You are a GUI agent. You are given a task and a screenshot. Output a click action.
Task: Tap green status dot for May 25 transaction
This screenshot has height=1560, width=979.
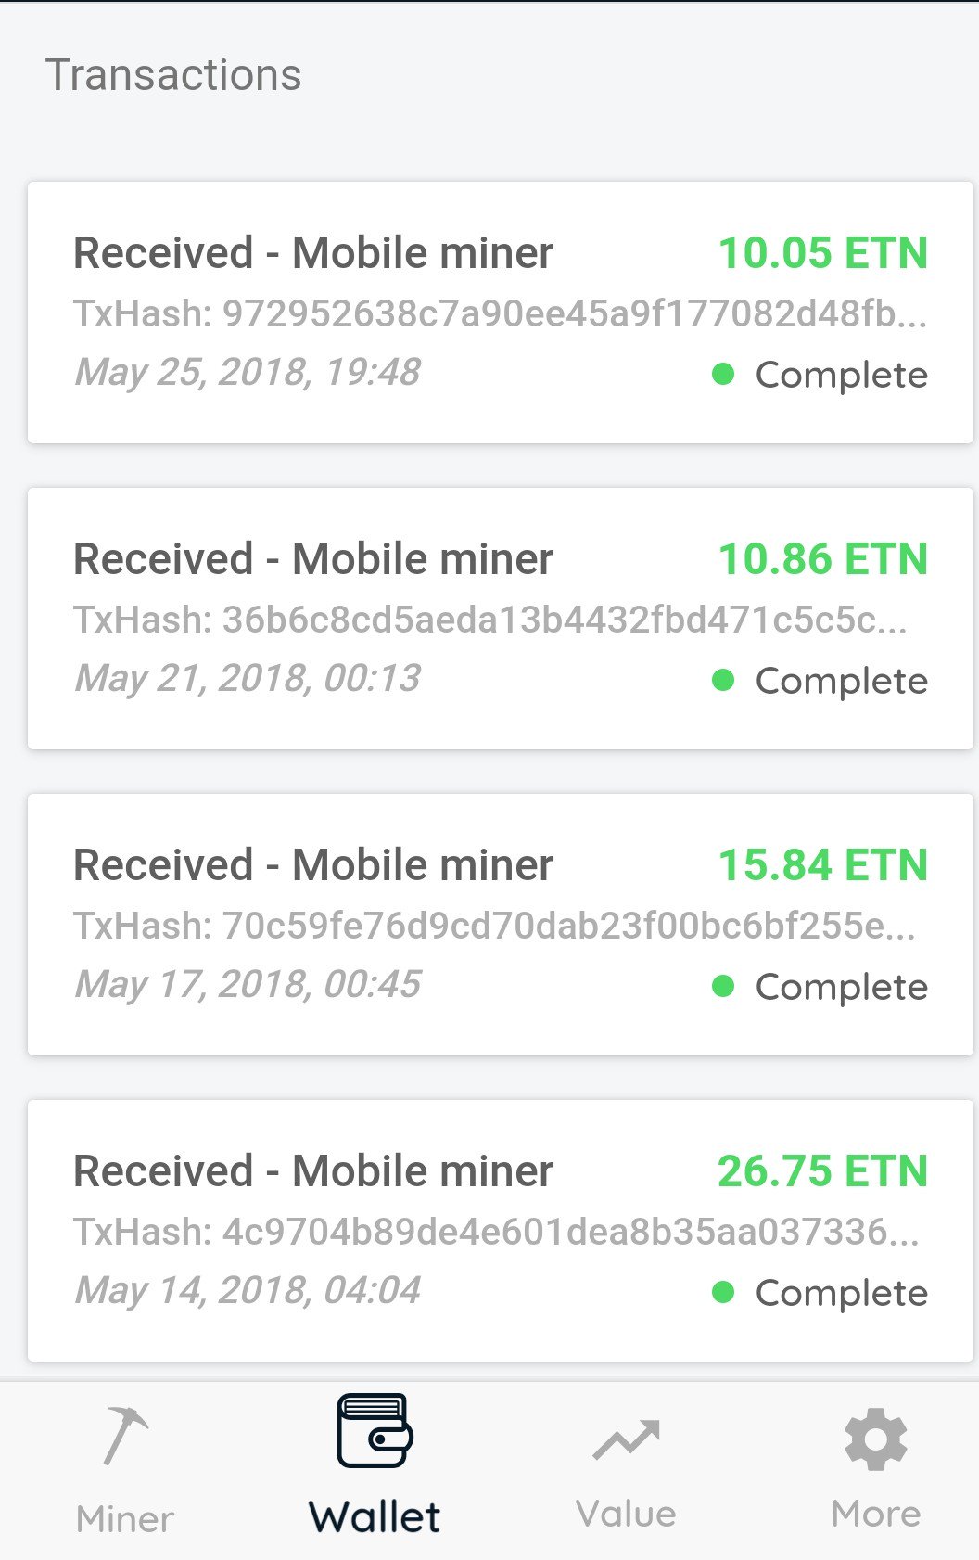[x=723, y=375]
